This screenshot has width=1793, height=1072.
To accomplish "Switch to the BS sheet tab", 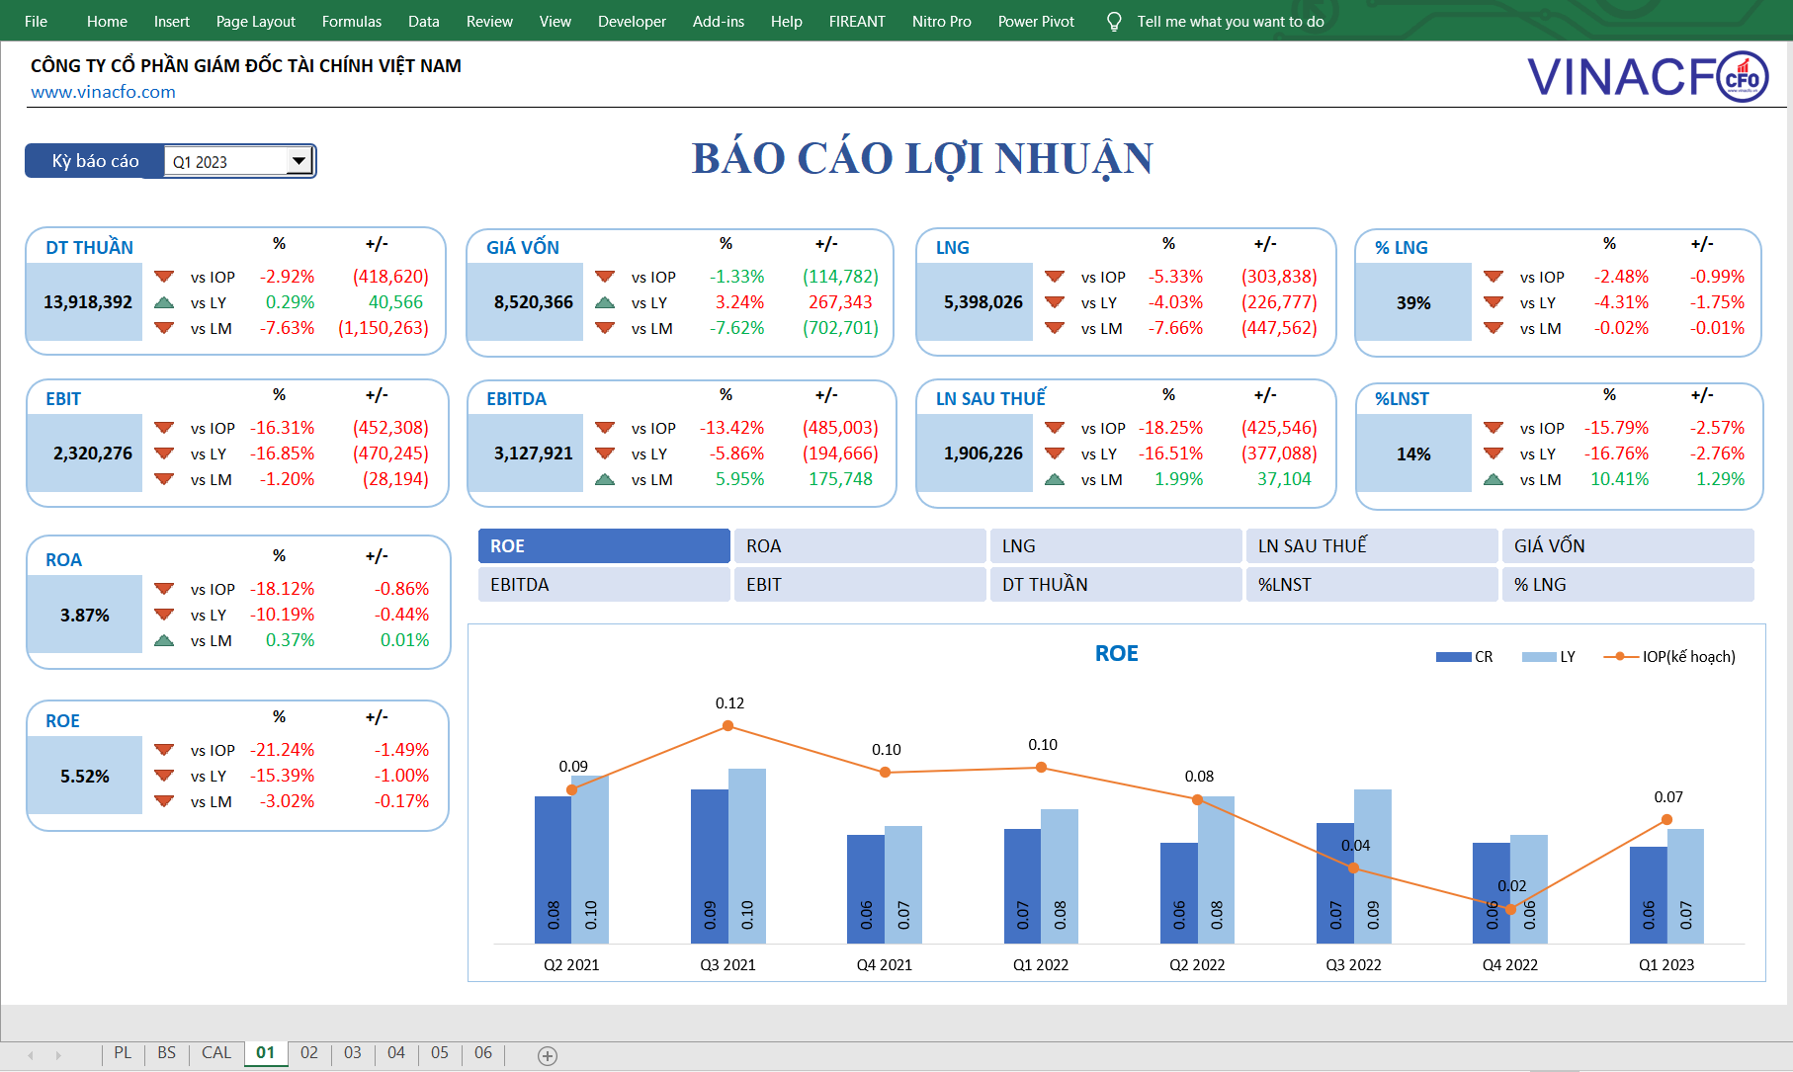I will pos(166,1052).
